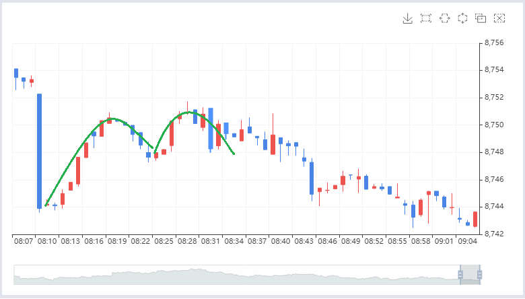Click the 08:28 time axis label
Screen dimensions: 525x299
187,241
